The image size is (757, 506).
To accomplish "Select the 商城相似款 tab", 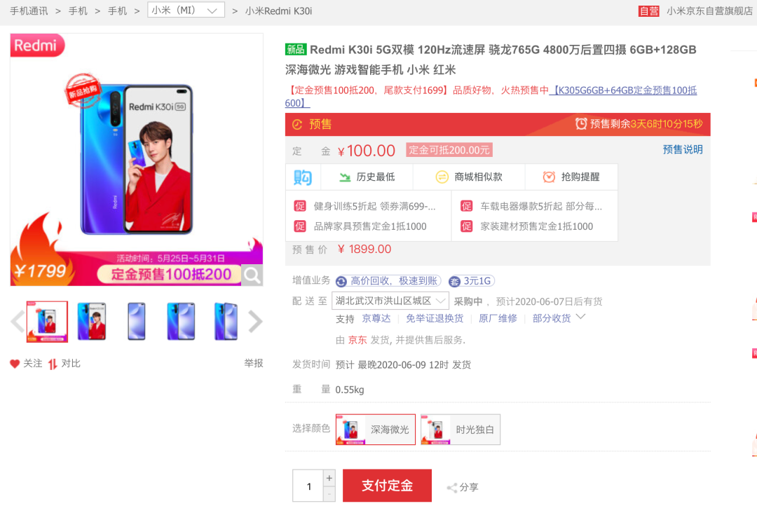I will pos(469,177).
